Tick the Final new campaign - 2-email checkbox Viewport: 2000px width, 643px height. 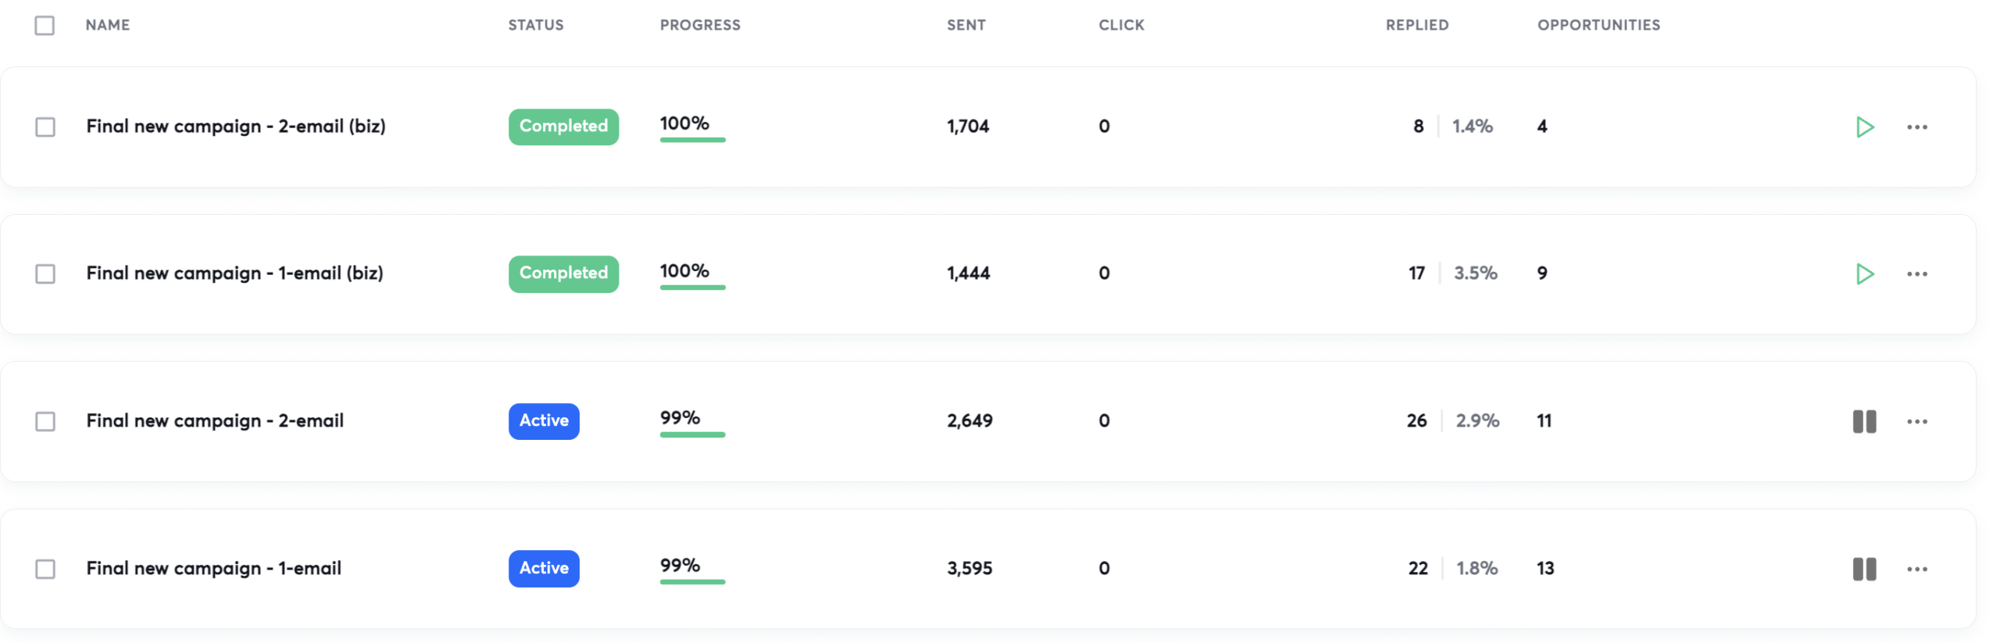pyautogui.click(x=45, y=421)
